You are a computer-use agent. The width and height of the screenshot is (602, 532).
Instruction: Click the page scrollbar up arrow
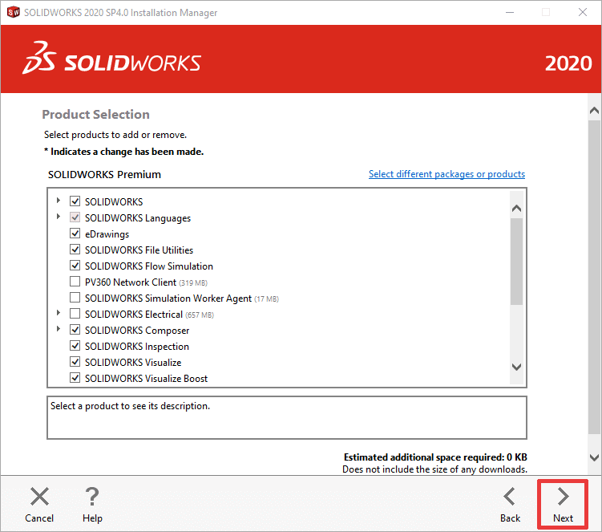(594, 111)
